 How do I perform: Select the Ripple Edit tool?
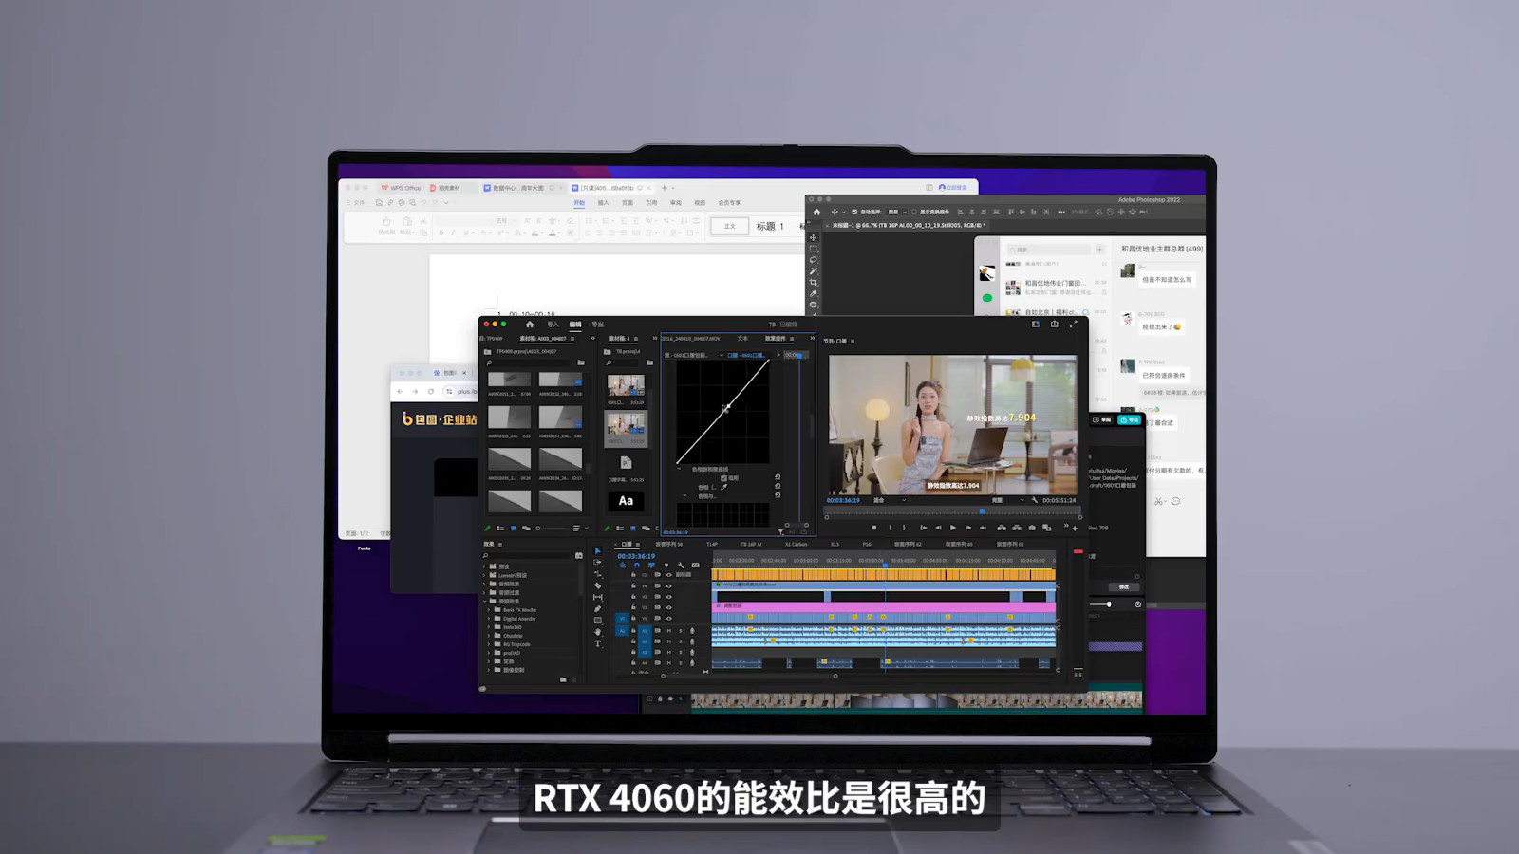pos(597,574)
